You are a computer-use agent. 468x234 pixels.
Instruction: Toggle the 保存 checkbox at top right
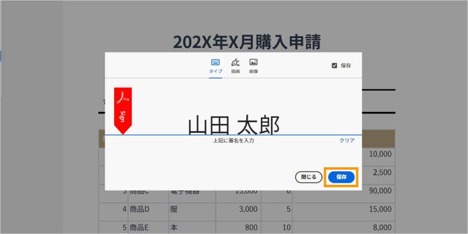tap(334, 66)
